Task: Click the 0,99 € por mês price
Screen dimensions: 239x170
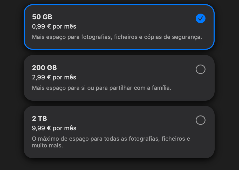Action: [54, 26]
